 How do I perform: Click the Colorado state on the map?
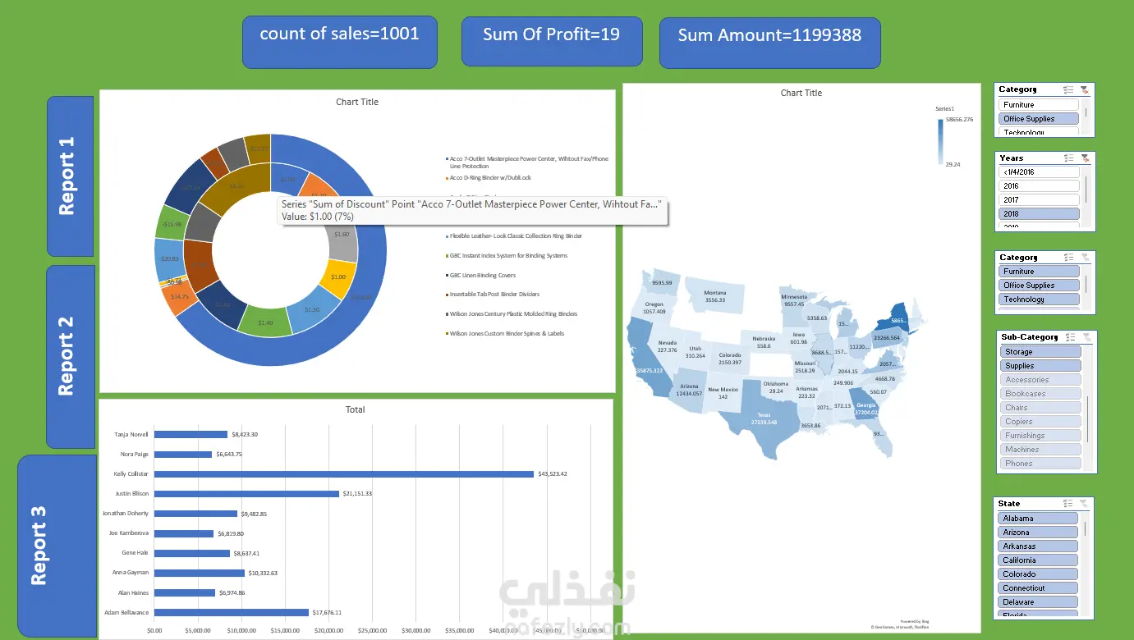728,359
